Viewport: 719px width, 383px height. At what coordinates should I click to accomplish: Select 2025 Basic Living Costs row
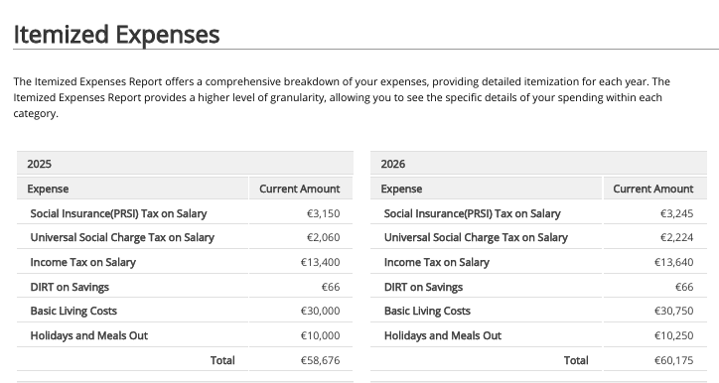(x=185, y=311)
